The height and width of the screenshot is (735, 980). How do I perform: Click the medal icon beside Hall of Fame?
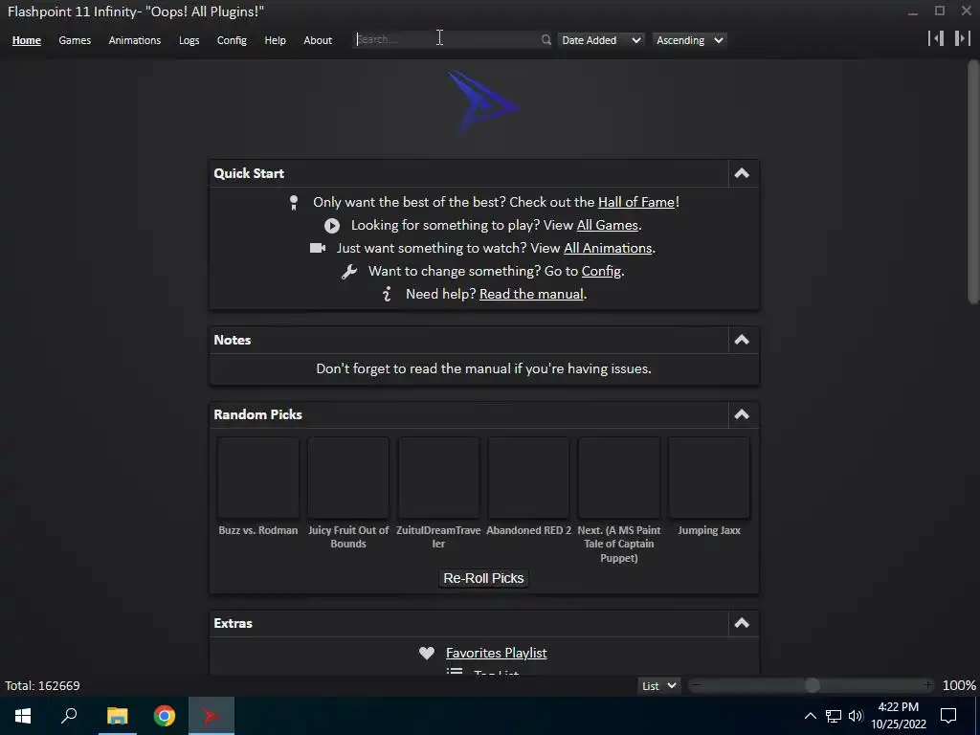pyautogui.click(x=294, y=203)
